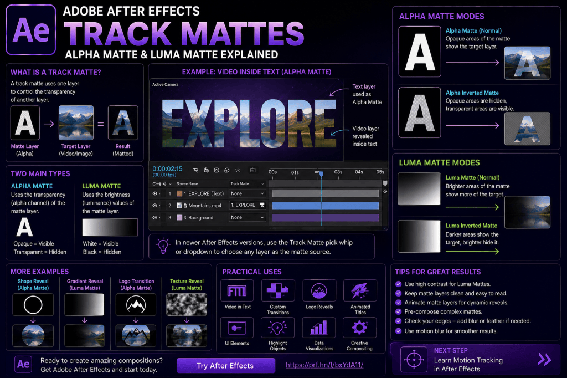Image resolution: width=567 pixels, height=378 pixels.
Task: Select the Creative Compositing gear icon
Action: click(359, 328)
